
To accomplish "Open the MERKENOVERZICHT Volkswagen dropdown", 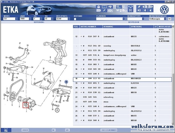I will point(165,19).
